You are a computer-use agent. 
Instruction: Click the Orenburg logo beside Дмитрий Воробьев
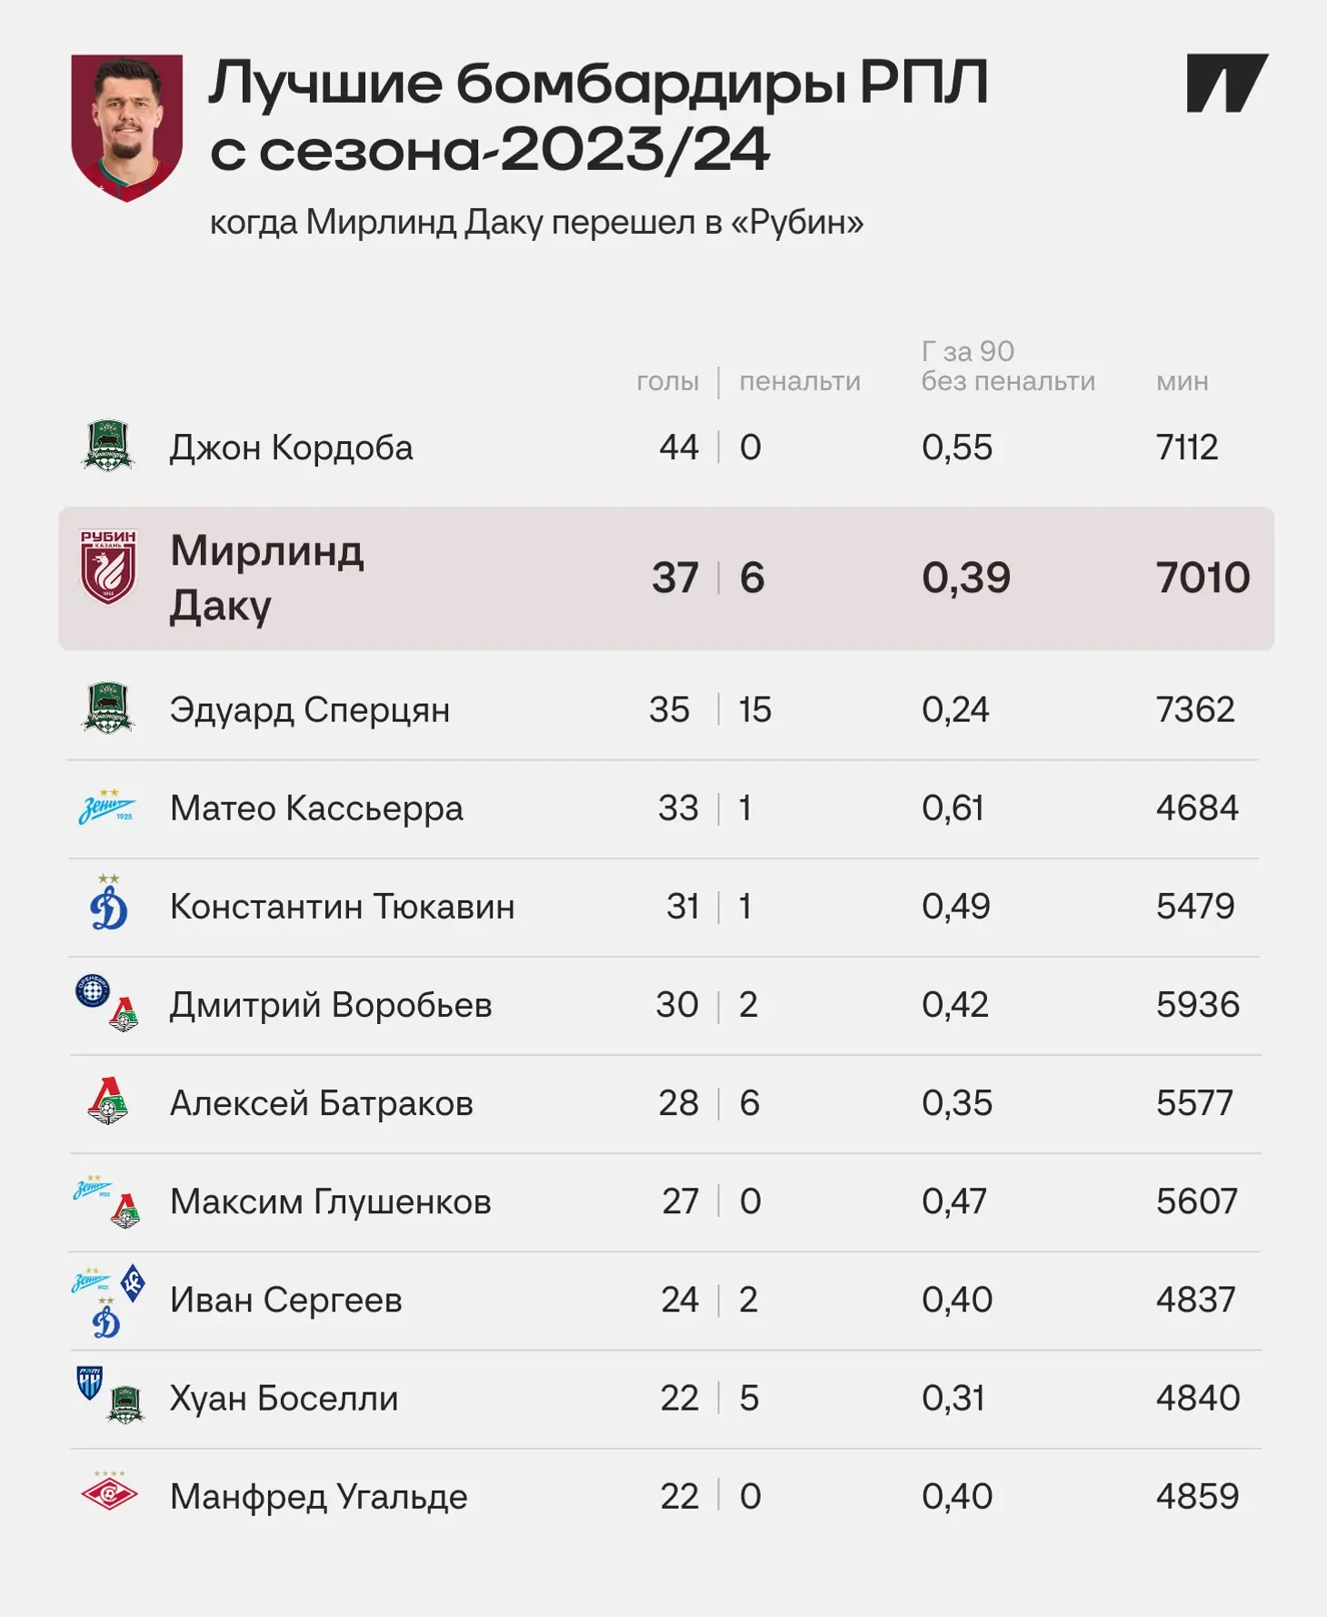tap(93, 990)
